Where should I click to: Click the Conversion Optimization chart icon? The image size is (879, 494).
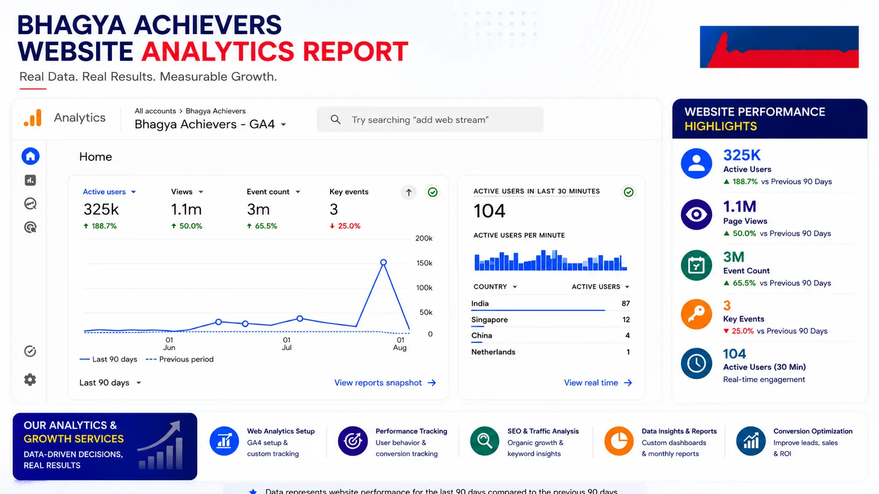coord(751,441)
